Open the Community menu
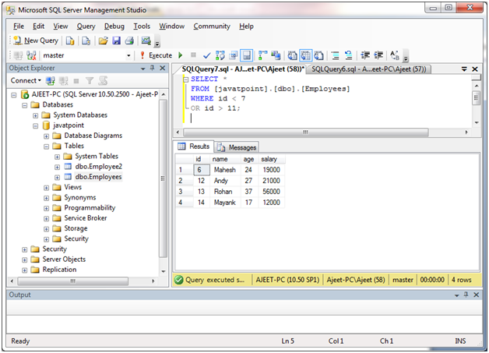Image resolution: width=489 pixels, height=353 pixels. pyautogui.click(x=212, y=26)
